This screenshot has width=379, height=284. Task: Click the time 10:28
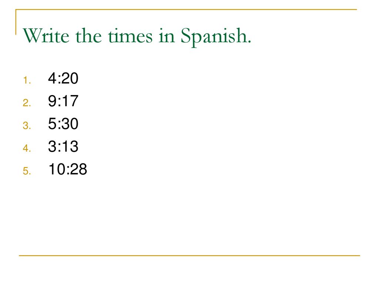click(68, 169)
